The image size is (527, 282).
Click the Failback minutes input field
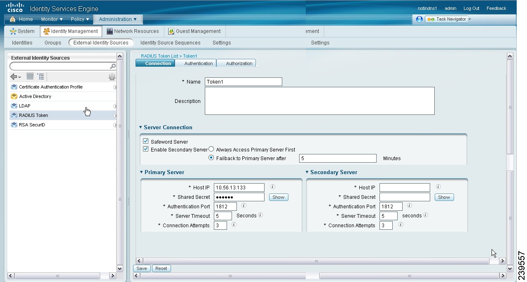(338, 158)
